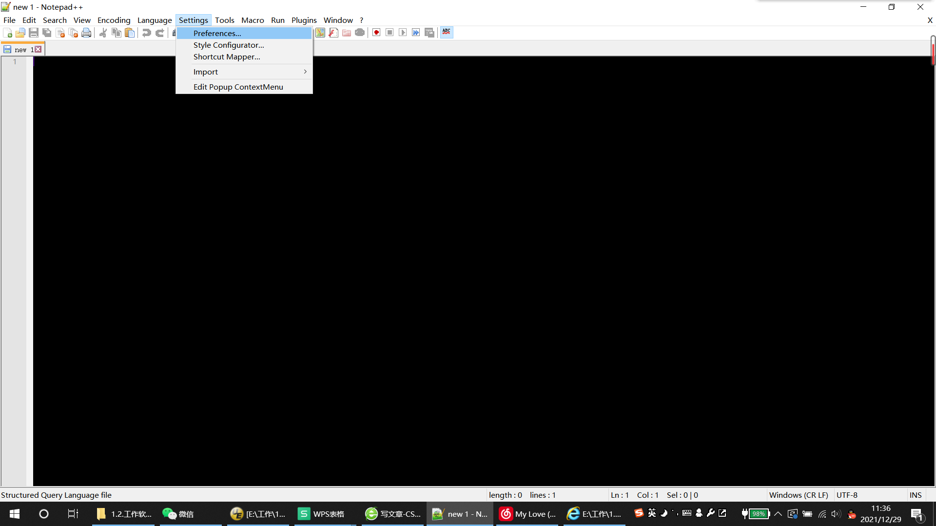Image resolution: width=936 pixels, height=526 pixels.
Task: Click the Print toolbar icon
Action: click(86, 33)
